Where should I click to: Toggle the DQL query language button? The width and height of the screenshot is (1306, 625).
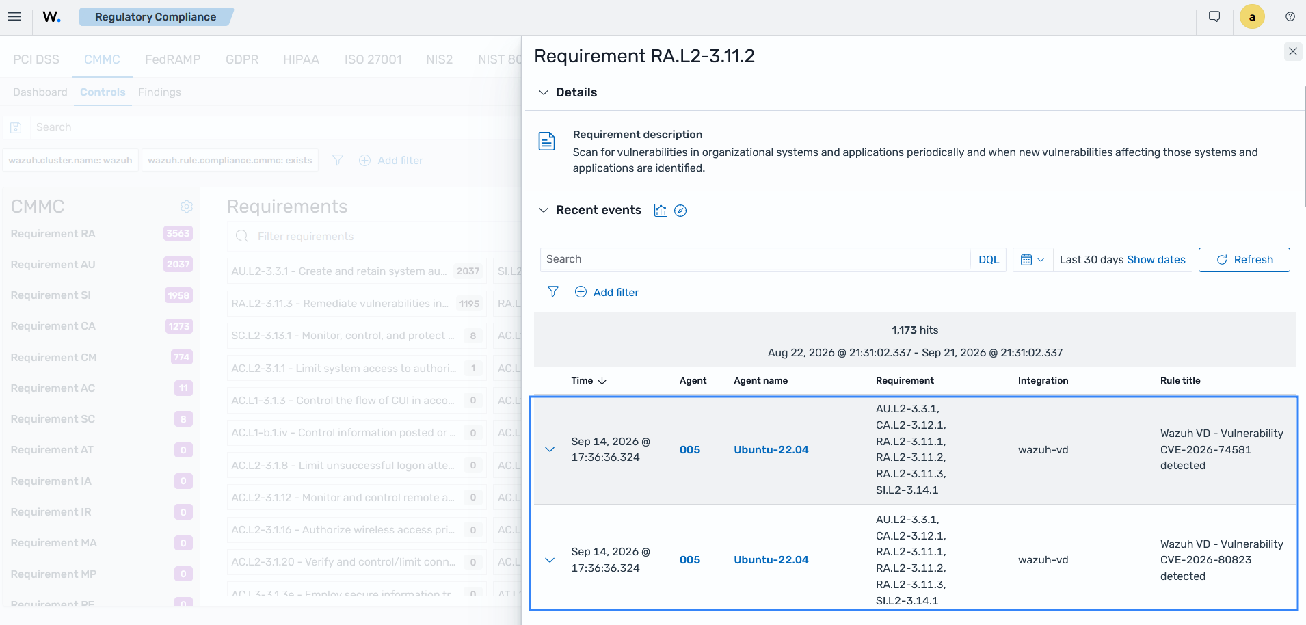[989, 260]
